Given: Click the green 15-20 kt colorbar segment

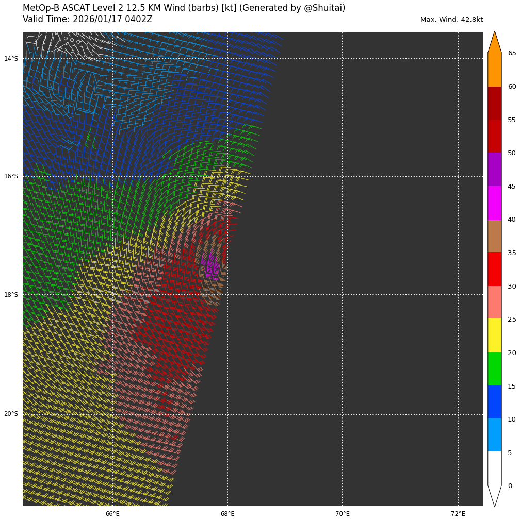Looking at the screenshot, I should tap(494, 368).
